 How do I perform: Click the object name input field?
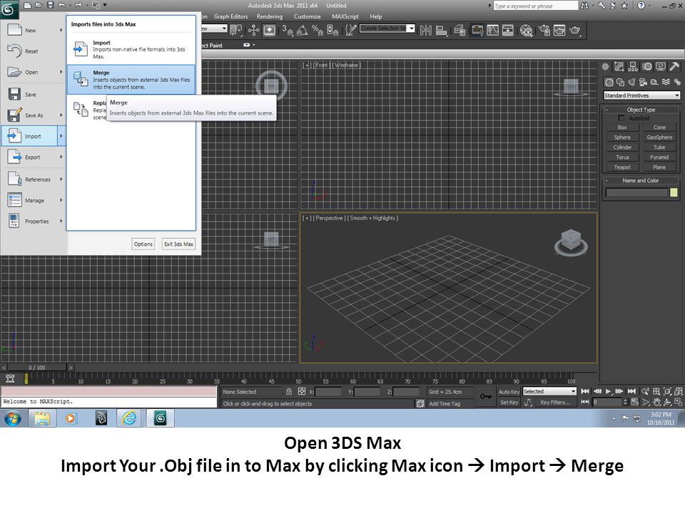[636, 193]
